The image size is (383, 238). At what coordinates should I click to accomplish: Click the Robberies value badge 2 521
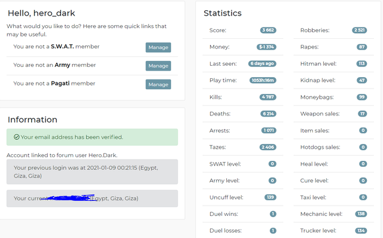pos(359,30)
